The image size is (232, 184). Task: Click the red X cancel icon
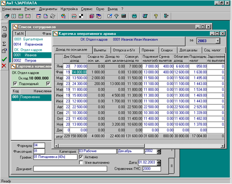tap(4, 66)
